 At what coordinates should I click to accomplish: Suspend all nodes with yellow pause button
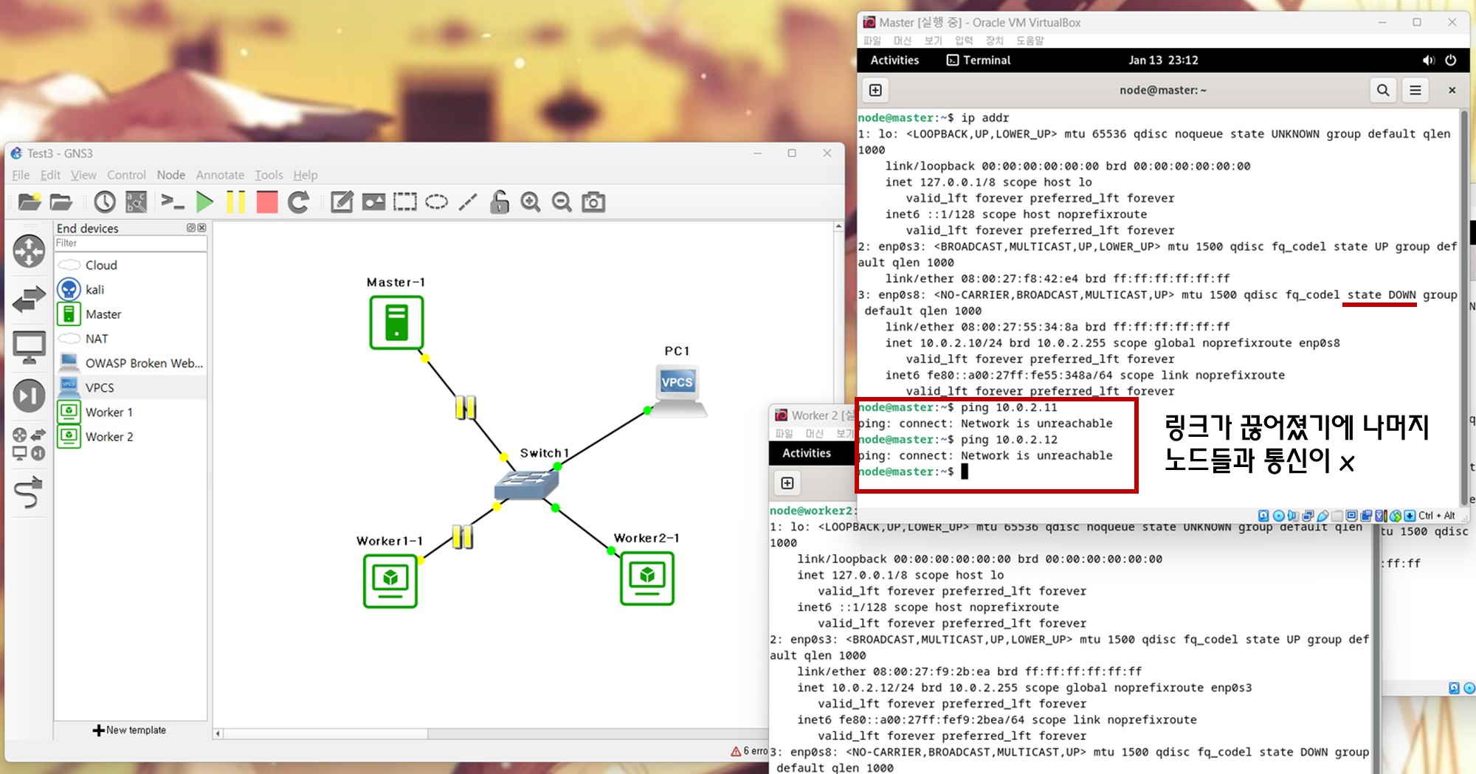click(x=235, y=201)
